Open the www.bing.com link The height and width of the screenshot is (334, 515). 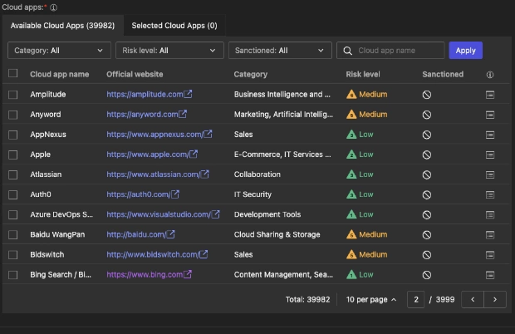point(150,274)
